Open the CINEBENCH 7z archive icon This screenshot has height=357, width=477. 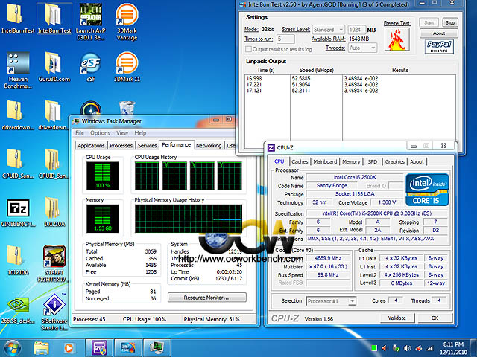(x=18, y=213)
